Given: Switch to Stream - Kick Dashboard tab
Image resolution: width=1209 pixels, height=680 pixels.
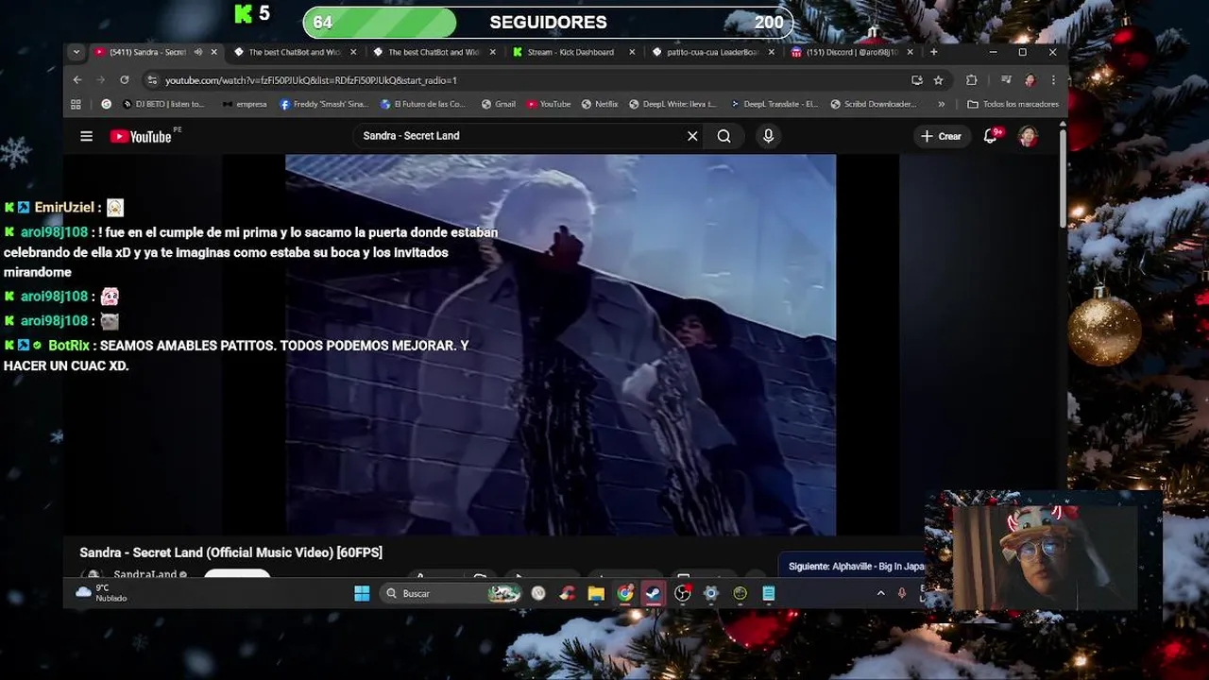Looking at the screenshot, I should click(570, 52).
